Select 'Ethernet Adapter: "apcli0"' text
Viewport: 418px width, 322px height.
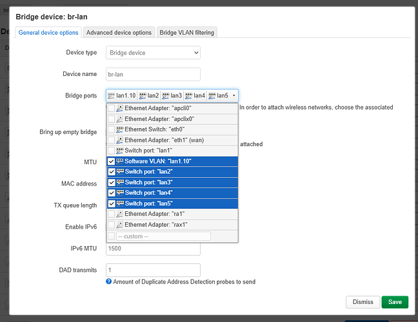158,108
